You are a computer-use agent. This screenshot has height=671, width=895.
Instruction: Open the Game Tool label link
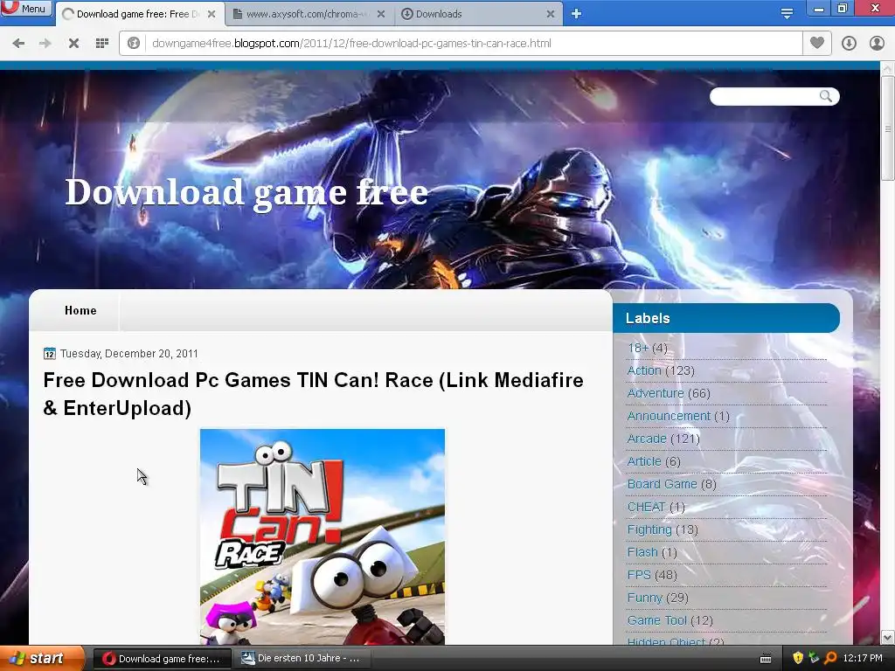pos(657,620)
